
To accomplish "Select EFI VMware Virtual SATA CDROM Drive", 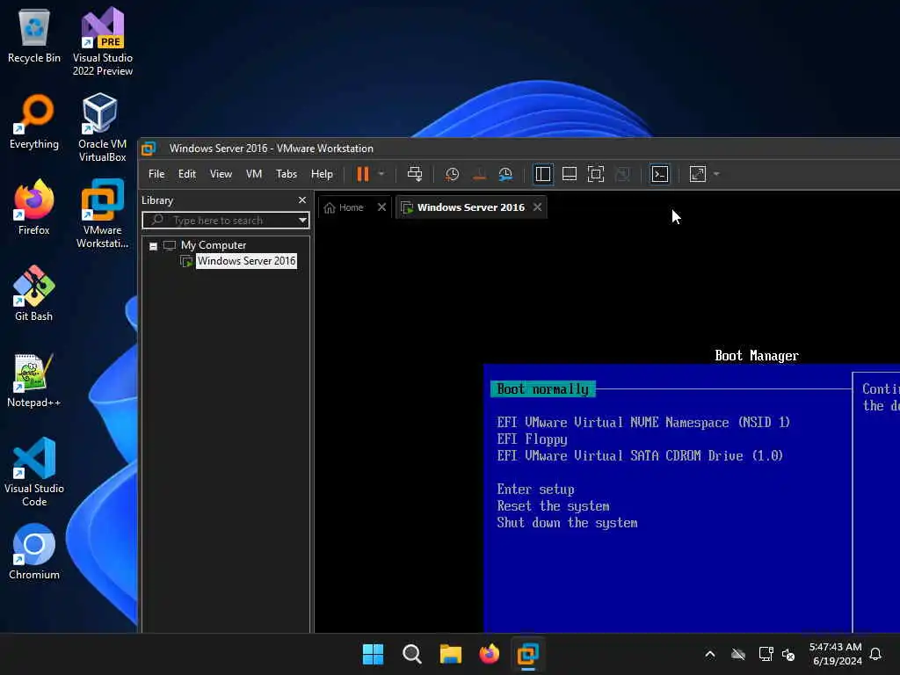I will (640, 456).
